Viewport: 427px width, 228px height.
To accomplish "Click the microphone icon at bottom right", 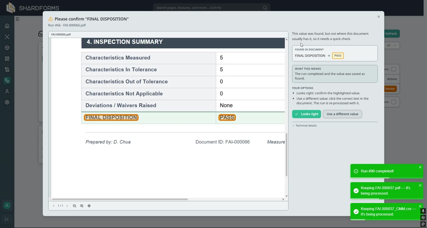I will click(x=423, y=211).
